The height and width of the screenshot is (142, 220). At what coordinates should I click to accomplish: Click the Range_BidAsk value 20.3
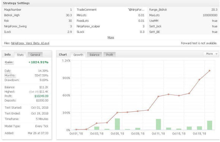pyautogui.click(x=214, y=10)
